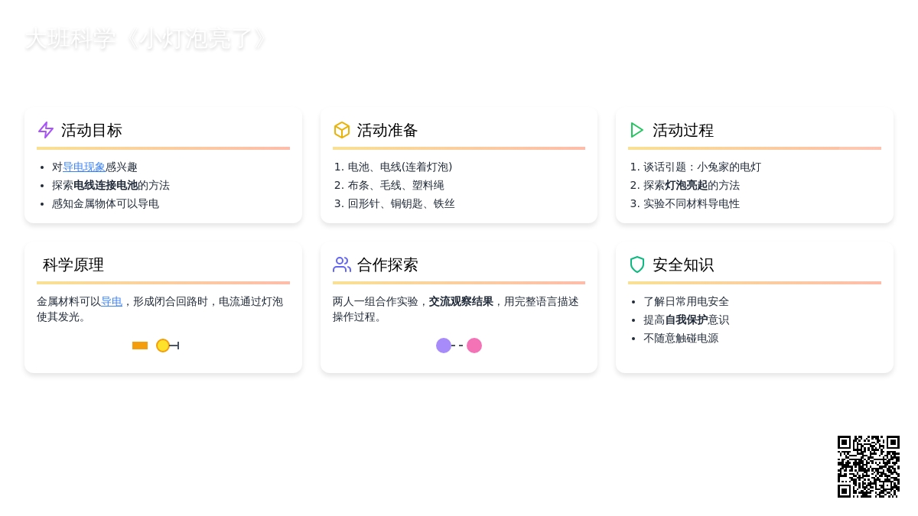Click the box icon next to 活动准备

click(342, 130)
